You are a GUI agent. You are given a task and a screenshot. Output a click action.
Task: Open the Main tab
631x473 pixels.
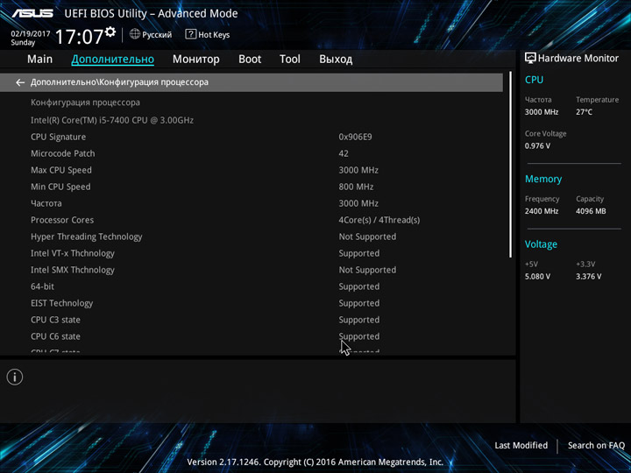click(x=39, y=60)
